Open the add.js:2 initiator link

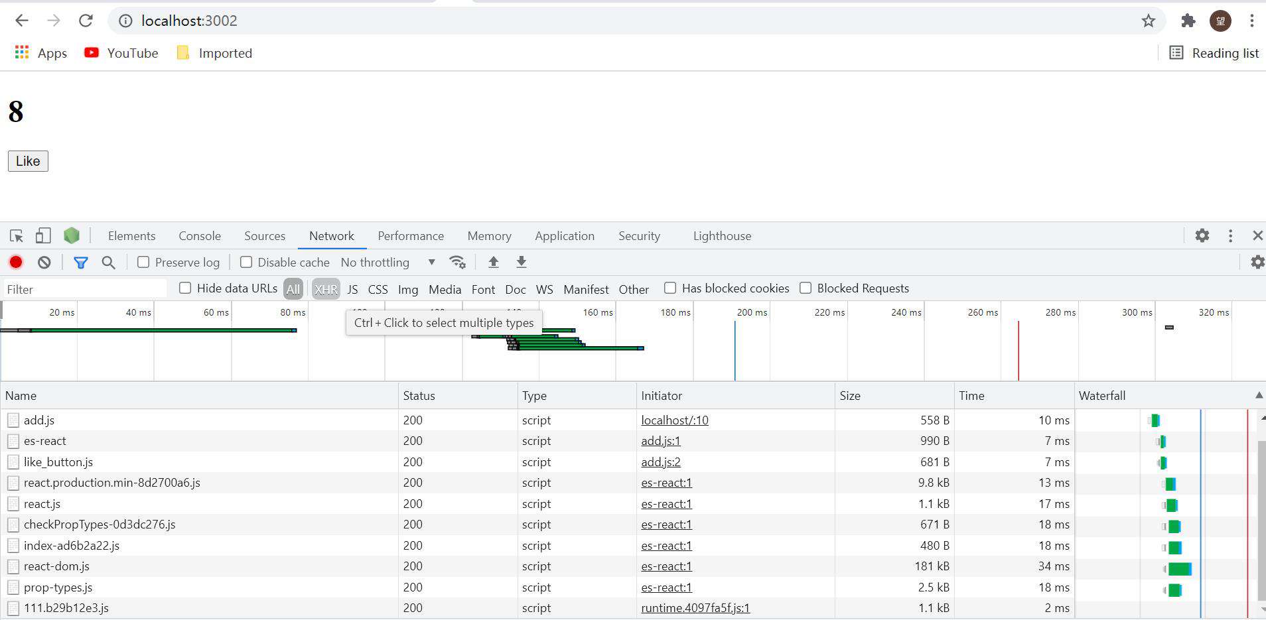coord(661,462)
